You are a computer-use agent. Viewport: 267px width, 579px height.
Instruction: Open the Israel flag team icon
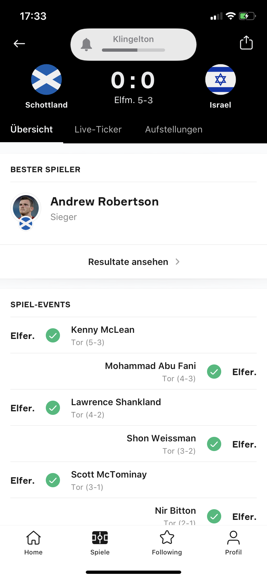221,79
